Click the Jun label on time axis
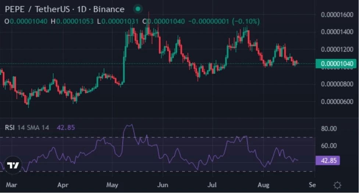 point(163,185)
